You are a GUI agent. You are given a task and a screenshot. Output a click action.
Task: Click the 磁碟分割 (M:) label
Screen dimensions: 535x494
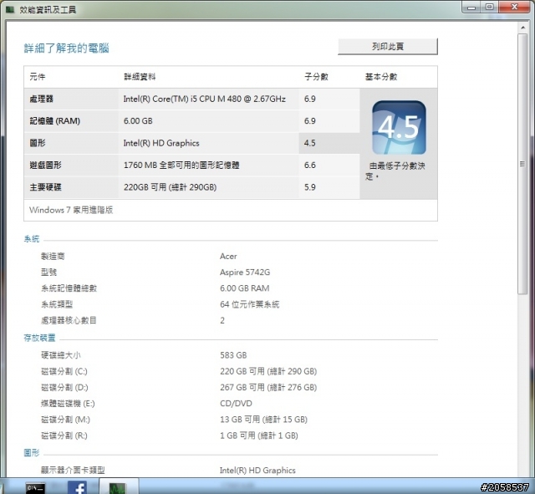[65, 420]
